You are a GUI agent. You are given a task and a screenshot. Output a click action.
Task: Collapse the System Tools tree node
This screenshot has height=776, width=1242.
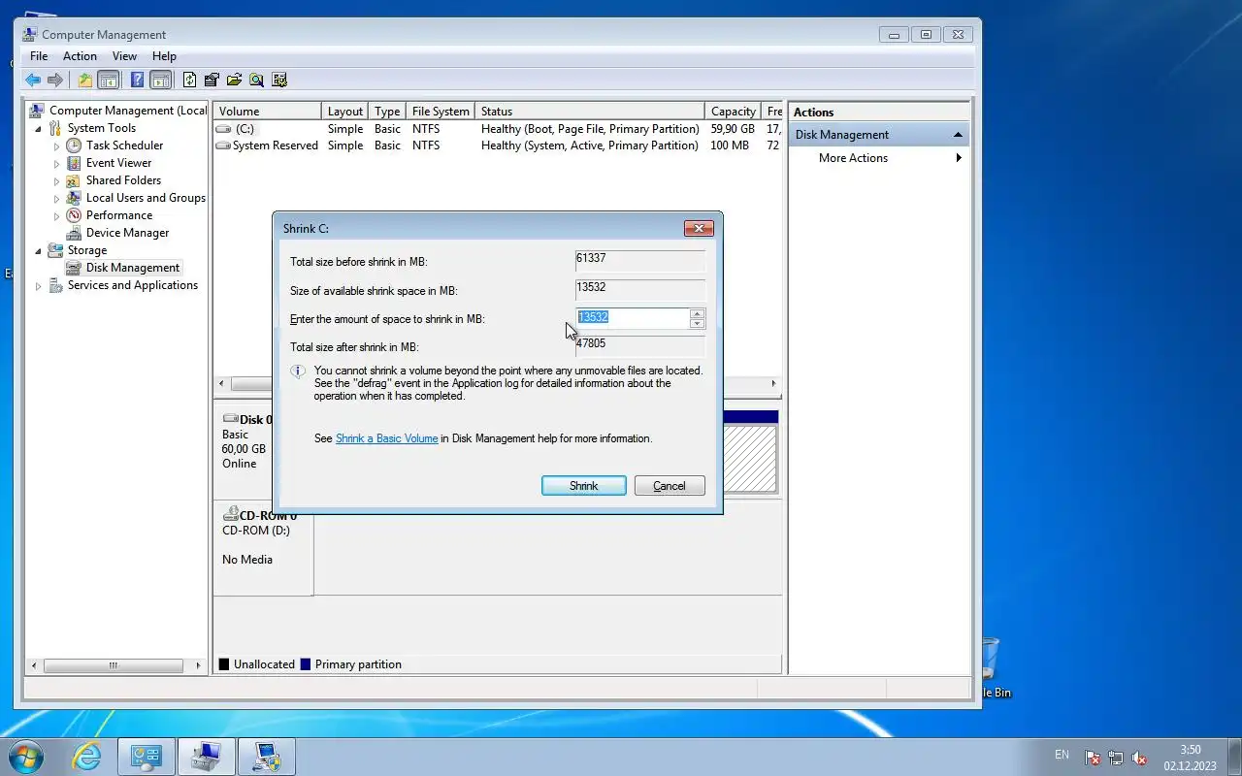[39, 128]
